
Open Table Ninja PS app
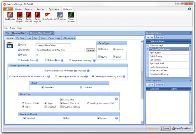[x=20, y=17]
